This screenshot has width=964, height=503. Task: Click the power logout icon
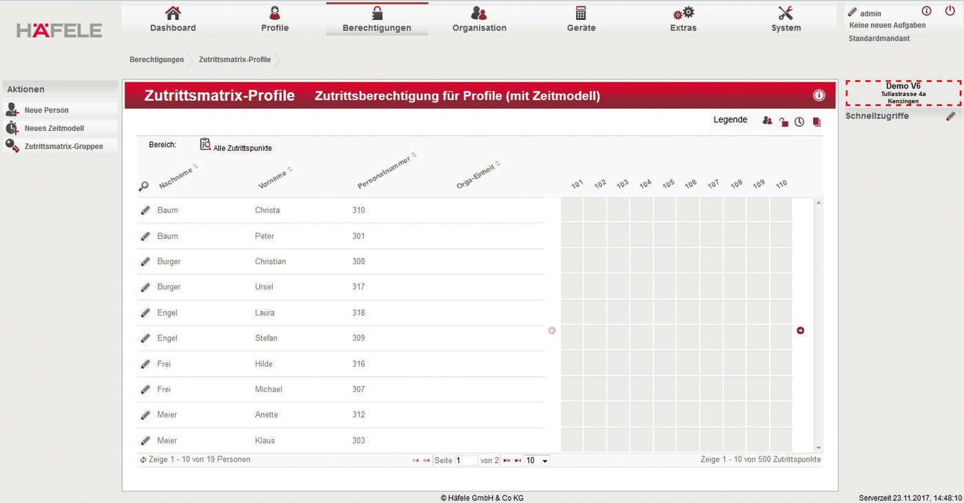tap(950, 11)
